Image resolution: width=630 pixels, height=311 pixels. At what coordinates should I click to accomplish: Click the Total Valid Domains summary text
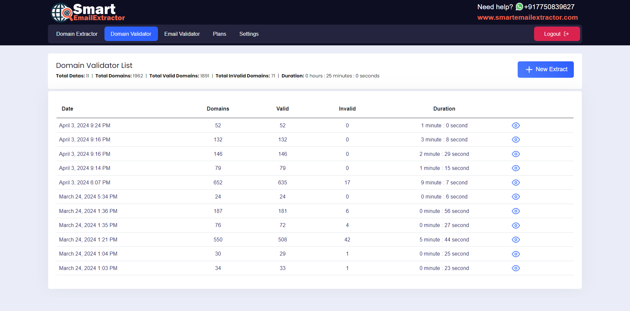click(179, 76)
